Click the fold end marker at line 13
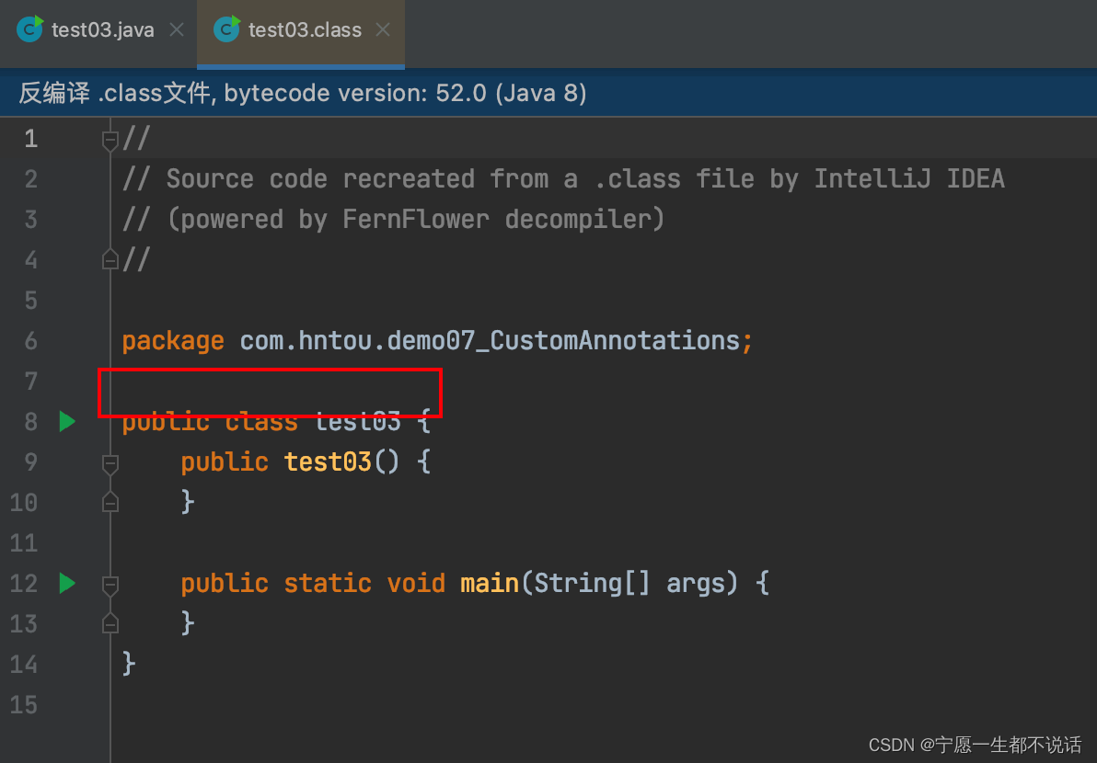Screen dimensions: 1097x763 point(110,623)
